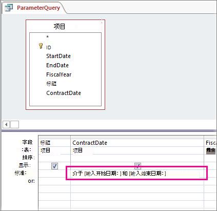
Task: Click the or row cell under ContractDate
Action: tap(137, 181)
